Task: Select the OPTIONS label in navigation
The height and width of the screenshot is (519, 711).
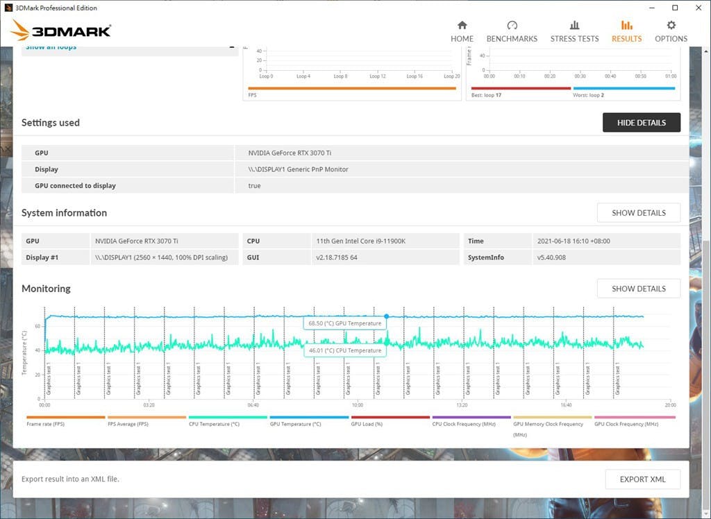Action: tap(671, 39)
